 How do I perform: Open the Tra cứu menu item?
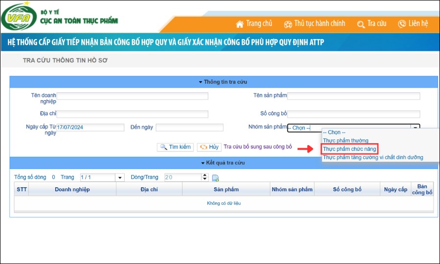tap(377, 23)
